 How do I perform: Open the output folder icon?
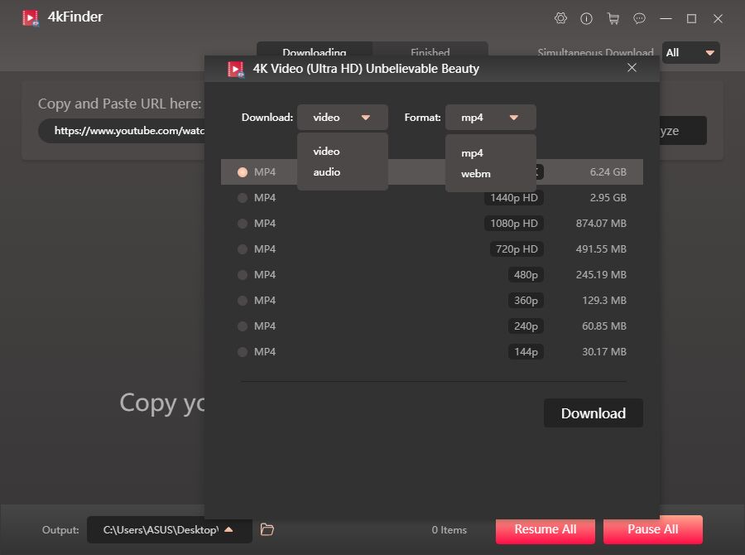pyautogui.click(x=267, y=529)
